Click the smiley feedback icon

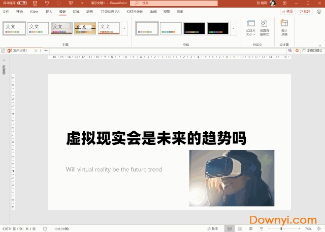point(319,11)
